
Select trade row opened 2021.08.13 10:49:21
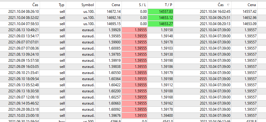point(133,30)
